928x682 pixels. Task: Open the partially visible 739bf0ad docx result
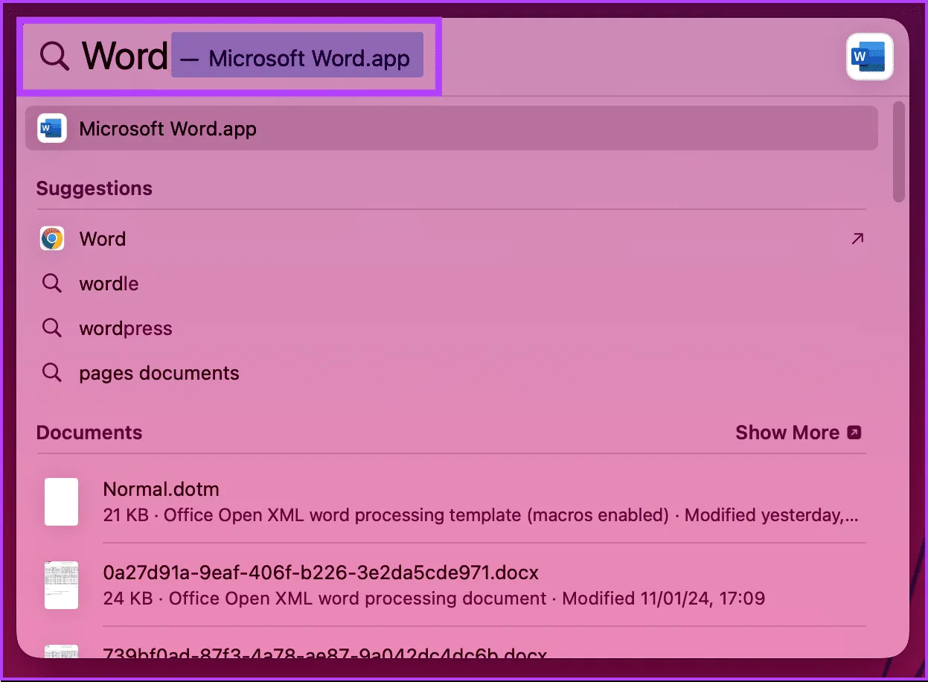[324, 654]
